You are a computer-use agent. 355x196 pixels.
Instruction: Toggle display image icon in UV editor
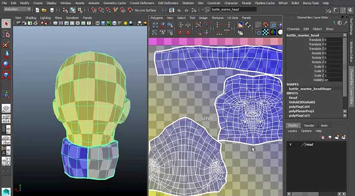pos(240,25)
